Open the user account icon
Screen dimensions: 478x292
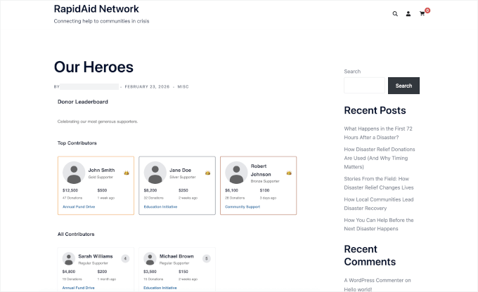pyautogui.click(x=408, y=13)
